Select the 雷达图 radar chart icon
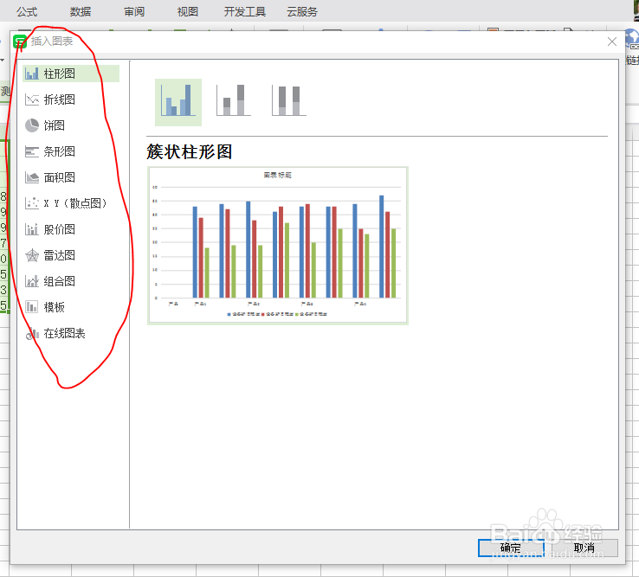The width and height of the screenshot is (639, 577). coord(32,255)
